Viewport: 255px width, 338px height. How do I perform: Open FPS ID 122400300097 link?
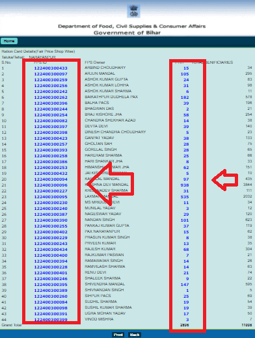(x=51, y=74)
